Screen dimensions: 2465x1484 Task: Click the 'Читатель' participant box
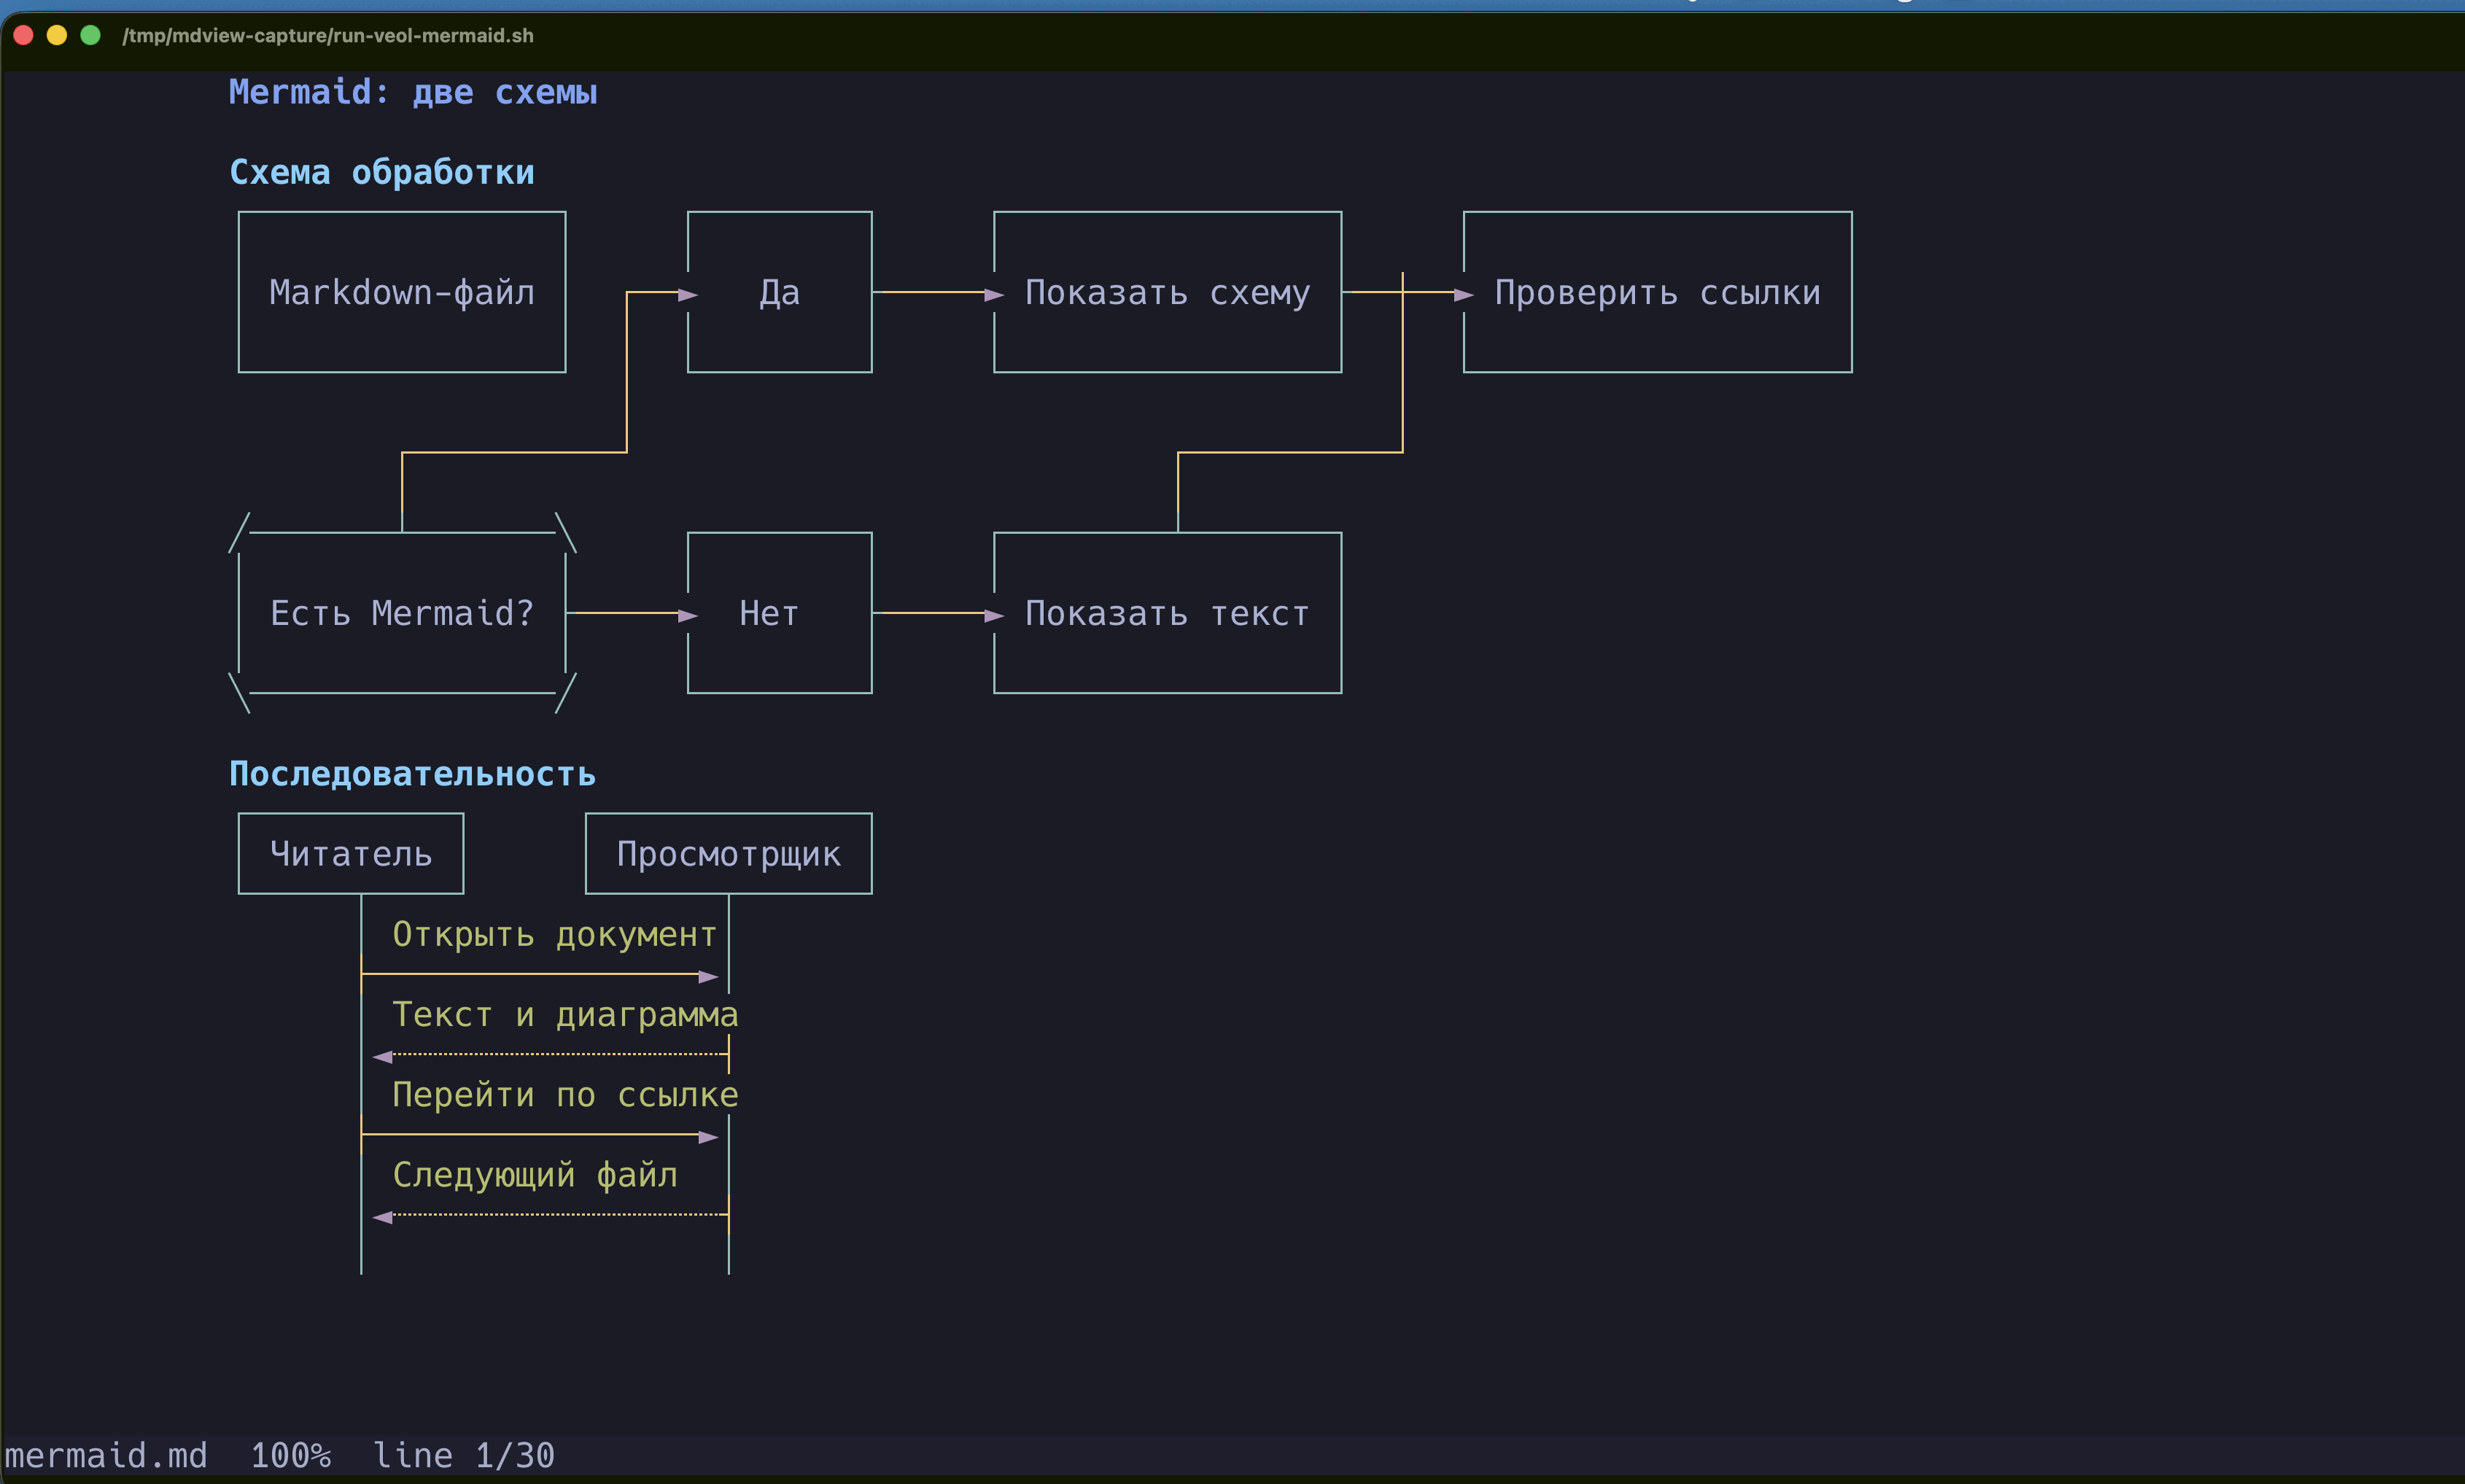351,853
